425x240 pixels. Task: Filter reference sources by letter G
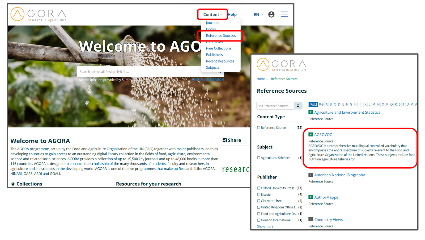(x=351, y=104)
